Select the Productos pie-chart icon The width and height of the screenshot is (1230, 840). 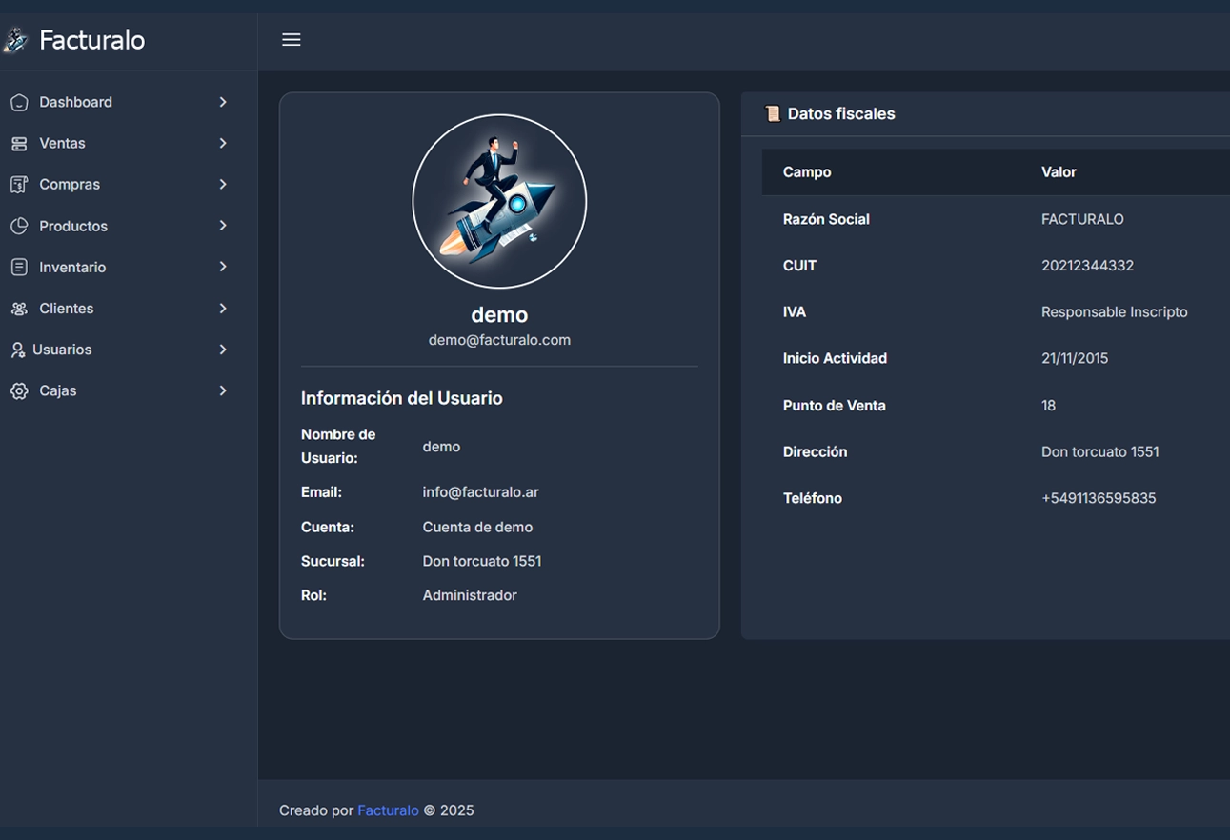20,226
